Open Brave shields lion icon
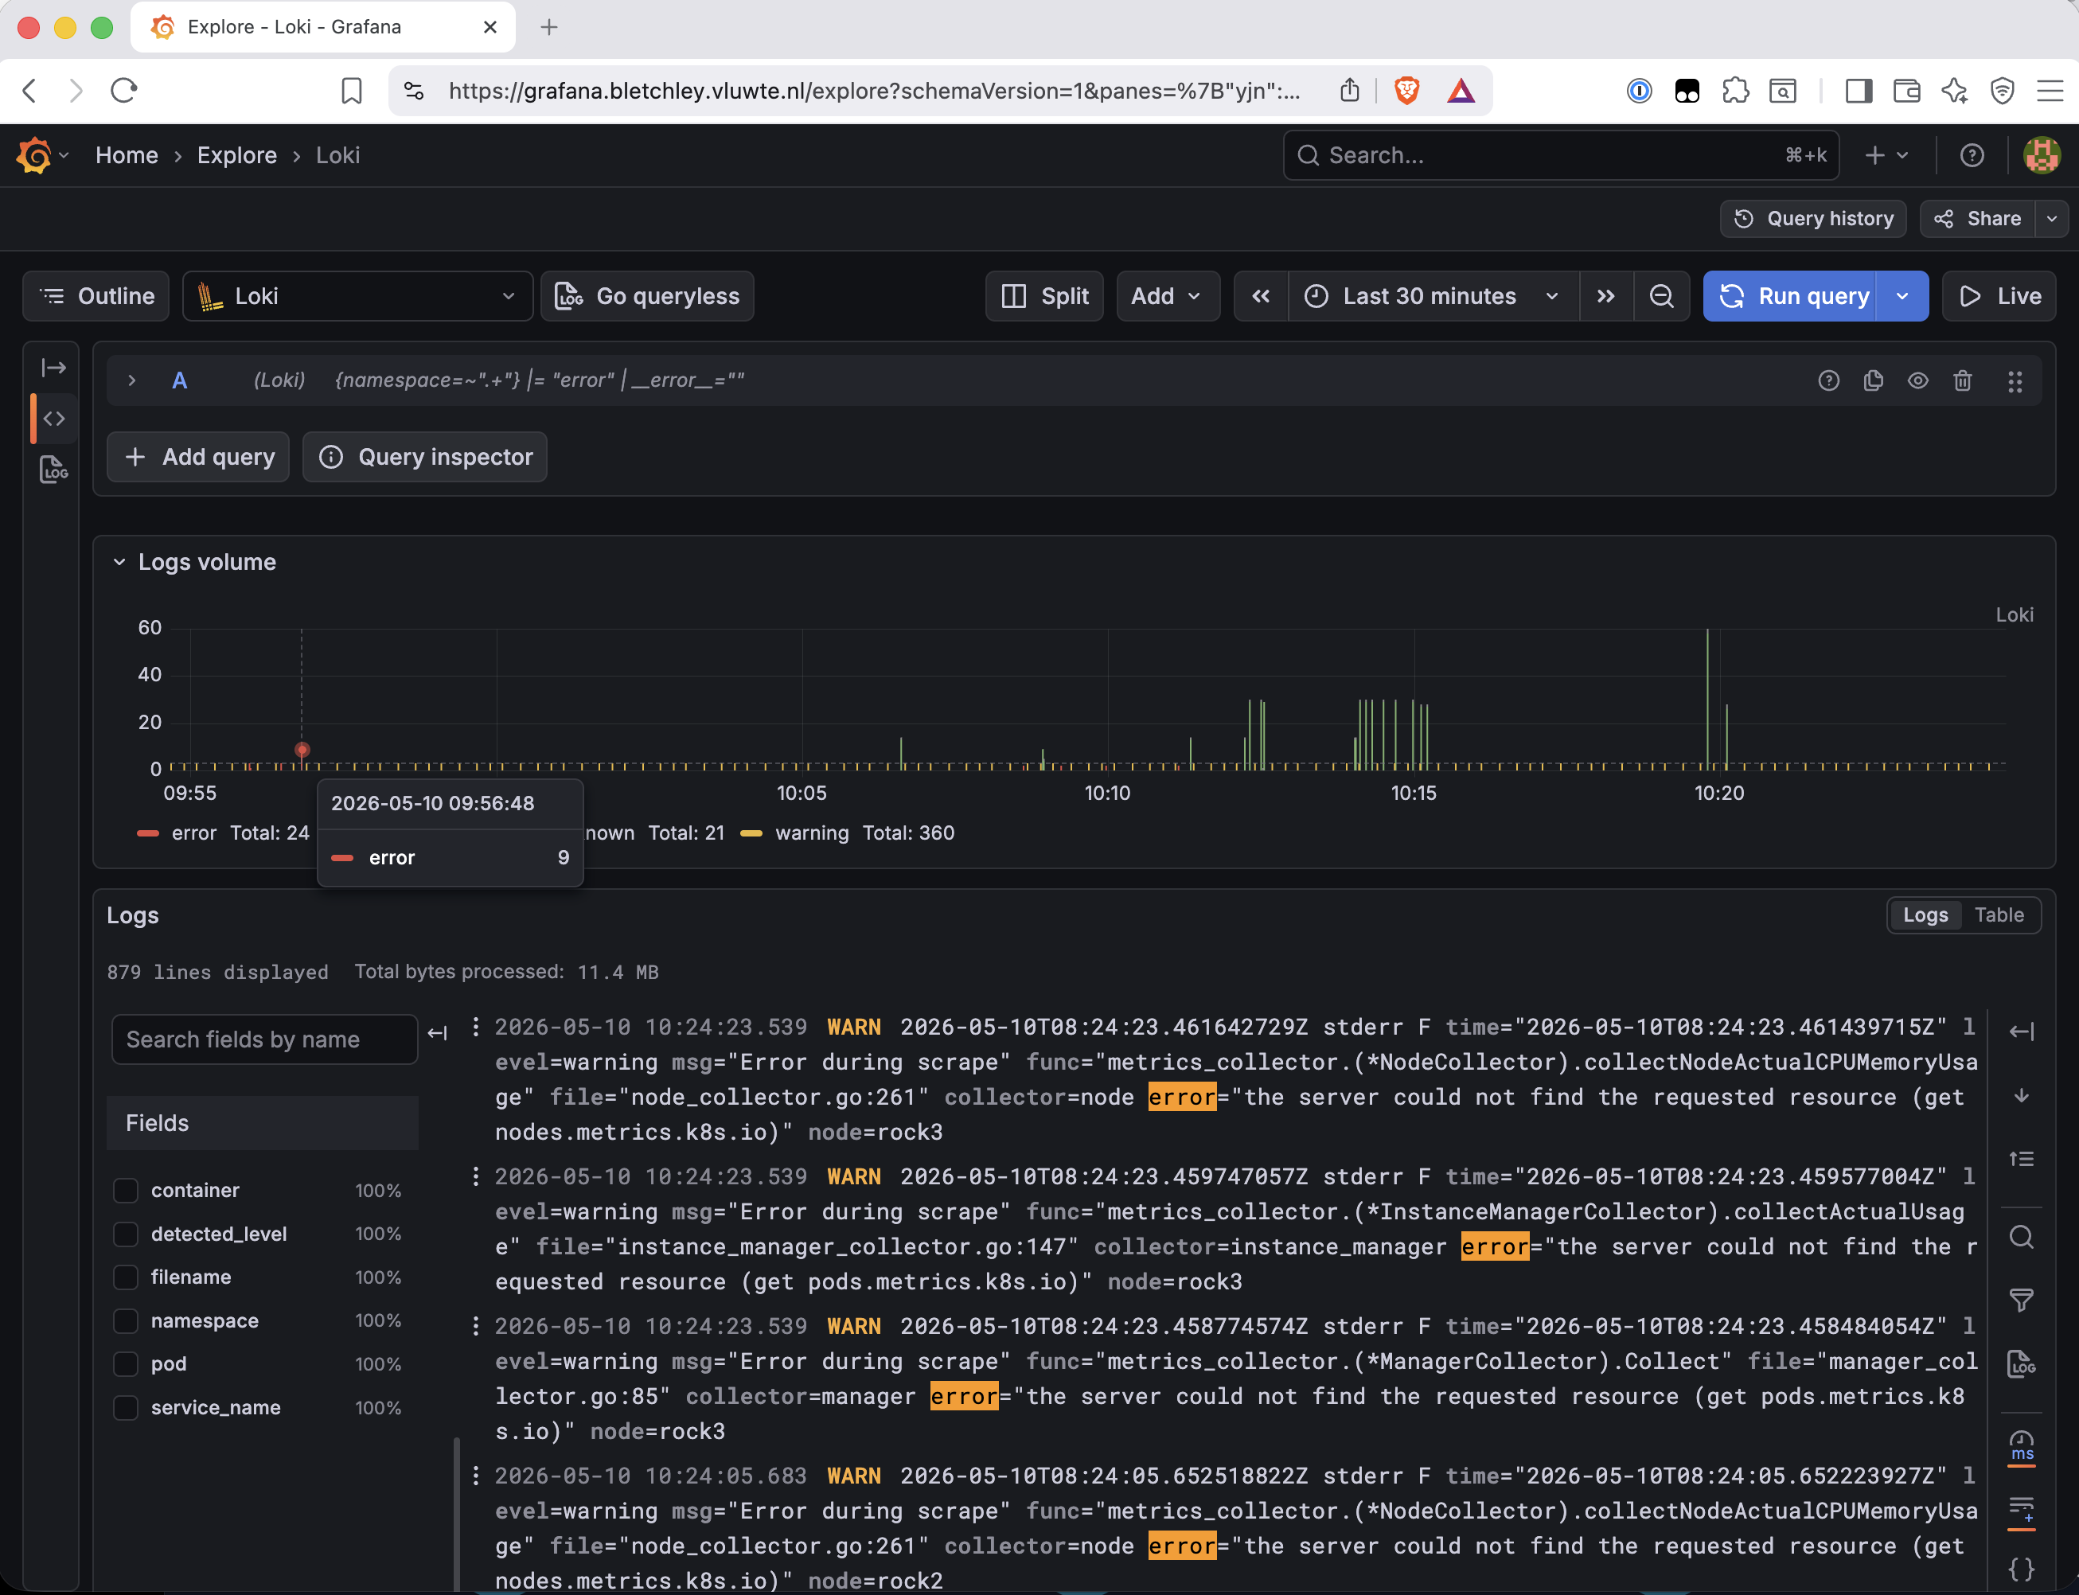This screenshot has height=1595, width=2079. tap(1407, 92)
